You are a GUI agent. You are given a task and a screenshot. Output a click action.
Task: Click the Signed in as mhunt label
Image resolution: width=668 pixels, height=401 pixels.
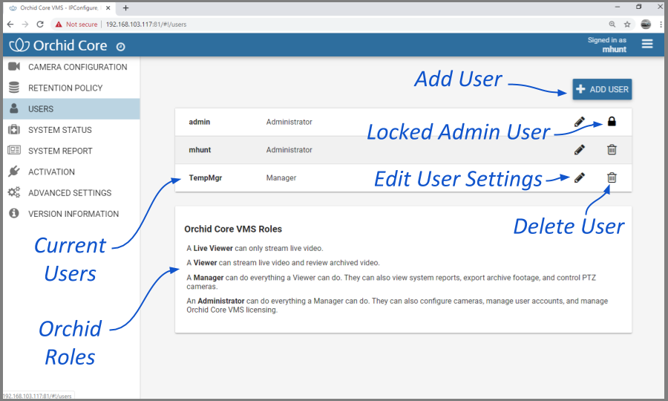(x=607, y=45)
